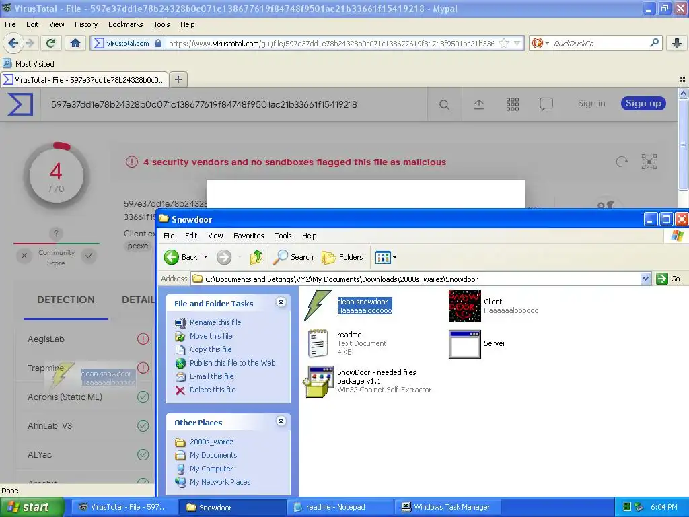
Task: Select the SnowDoor needed files package
Action: click(x=318, y=381)
